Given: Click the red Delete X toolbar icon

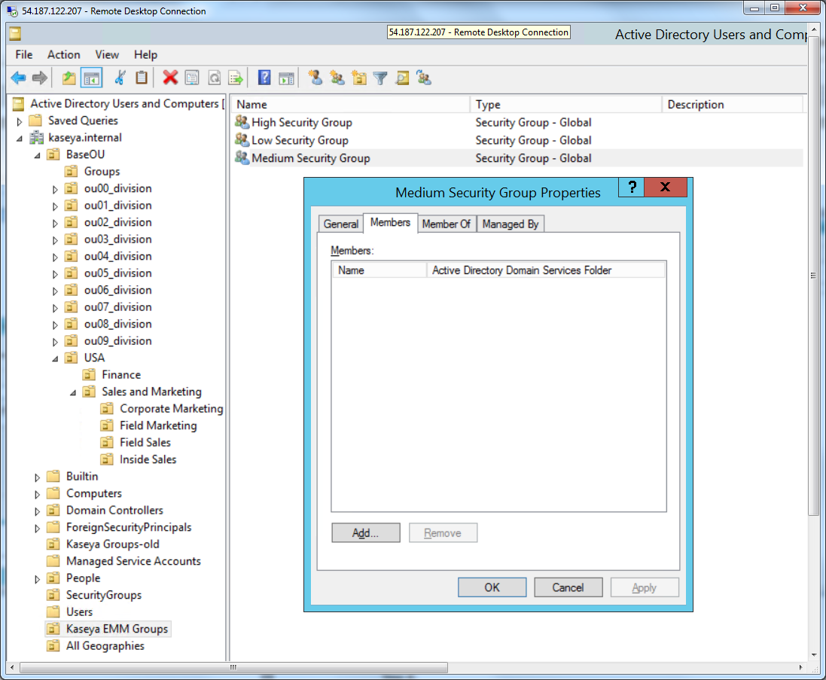Looking at the screenshot, I should [x=170, y=78].
